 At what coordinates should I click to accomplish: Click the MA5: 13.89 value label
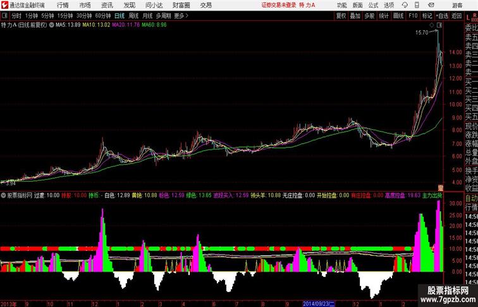pyautogui.click(x=68, y=25)
